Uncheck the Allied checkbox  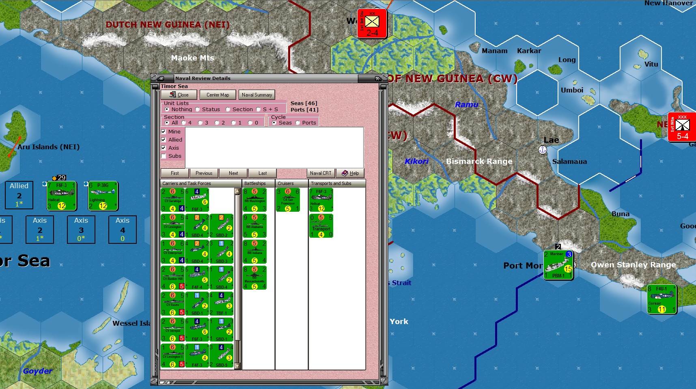click(x=164, y=140)
